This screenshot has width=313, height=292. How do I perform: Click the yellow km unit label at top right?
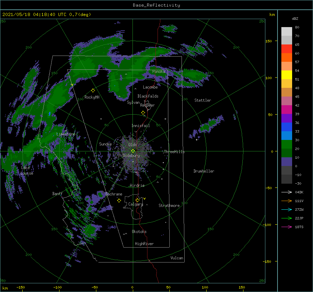tap(272, 15)
